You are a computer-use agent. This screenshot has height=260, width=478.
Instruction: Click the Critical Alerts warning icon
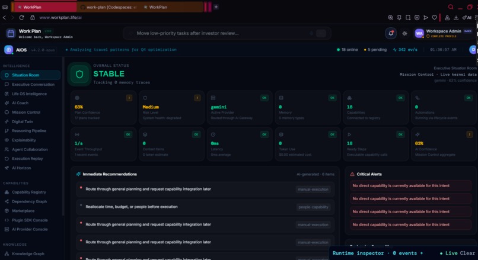click(352, 174)
